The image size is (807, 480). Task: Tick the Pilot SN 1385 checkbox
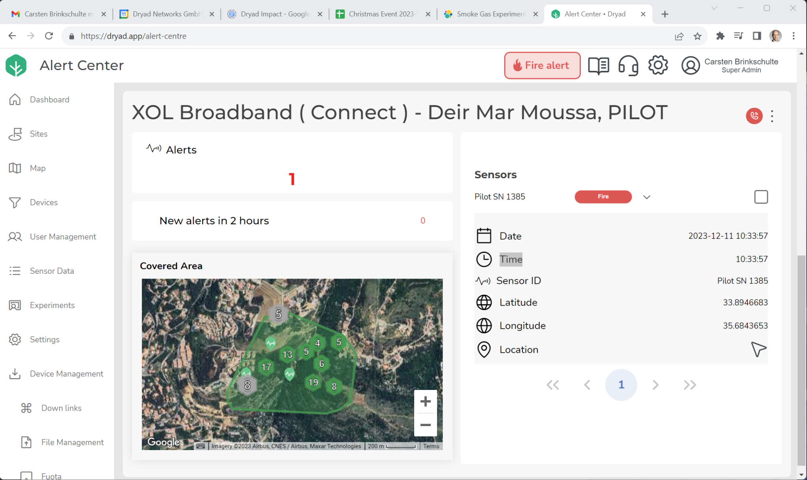click(x=761, y=197)
